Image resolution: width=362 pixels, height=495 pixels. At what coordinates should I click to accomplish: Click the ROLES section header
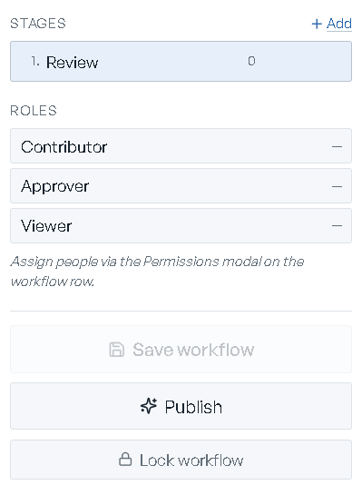pos(34,111)
